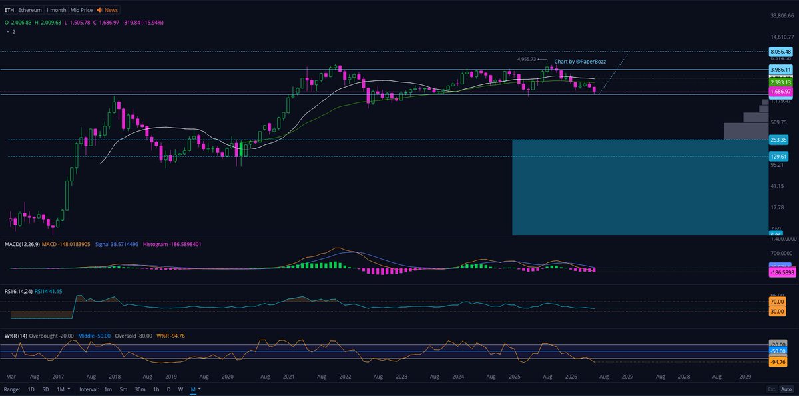Set interval to W (weekly)

tap(180, 389)
